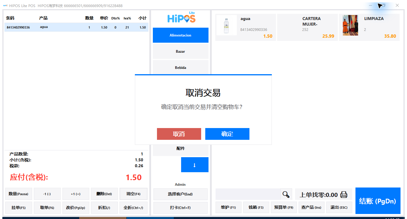The height and width of the screenshot is (219, 407).
Task: Click the 全折(Ctrl+/) button
Action: tap(133, 208)
